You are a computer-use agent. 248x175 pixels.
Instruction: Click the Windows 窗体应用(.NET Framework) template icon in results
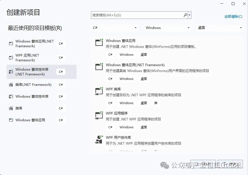(99, 67)
